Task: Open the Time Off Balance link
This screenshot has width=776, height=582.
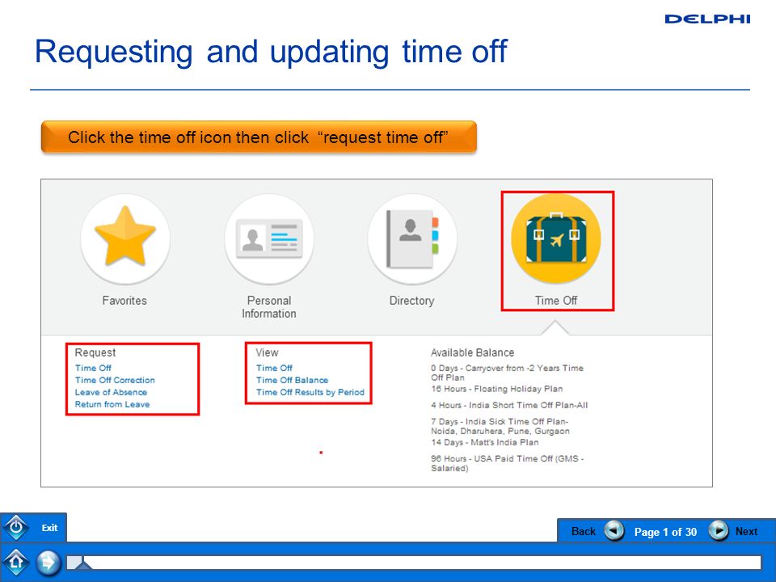Action: coord(292,380)
